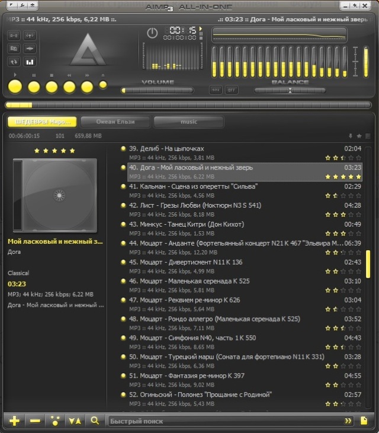Seek within the track progress bar

point(188,105)
